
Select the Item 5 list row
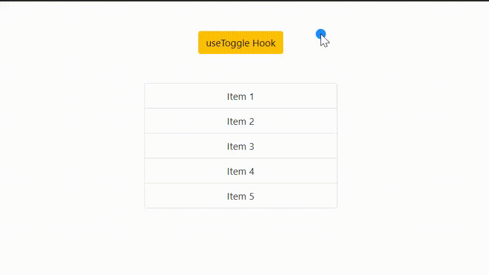click(x=240, y=196)
